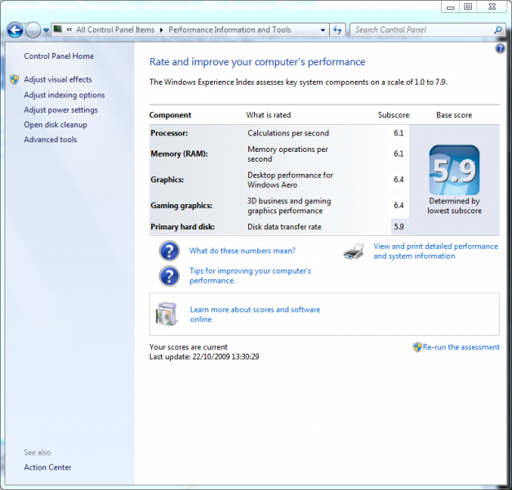
Task: Open 'Adjust visual effects' link
Action: pos(58,80)
